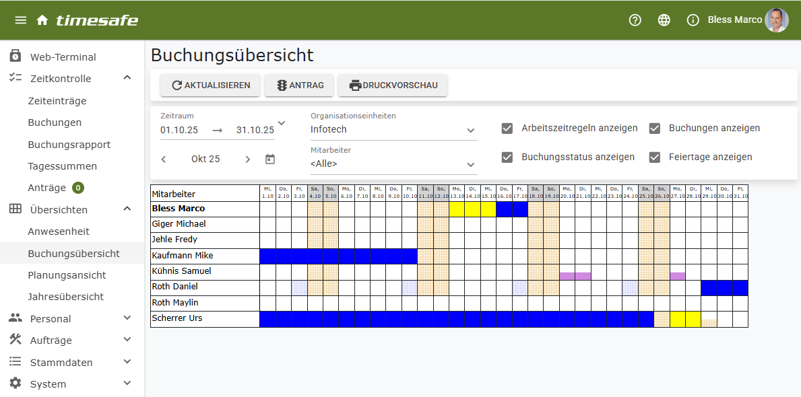The width and height of the screenshot is (801, 397).
Task: Go to previous month arrow
Action: [x=164, y=159]
